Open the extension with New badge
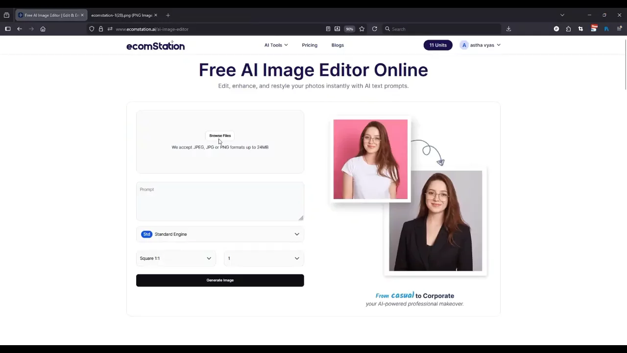This screenshot has height=353, width=627. click(594, 28)
